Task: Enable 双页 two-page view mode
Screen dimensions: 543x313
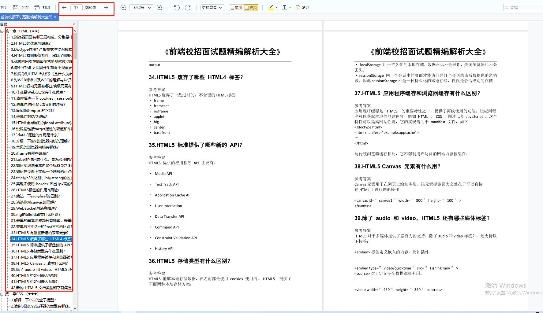Action: click(x=251, y=7)
